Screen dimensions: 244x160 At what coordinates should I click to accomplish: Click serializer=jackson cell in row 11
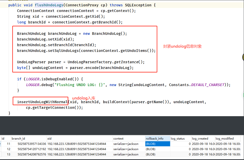(x=129, y=144)
